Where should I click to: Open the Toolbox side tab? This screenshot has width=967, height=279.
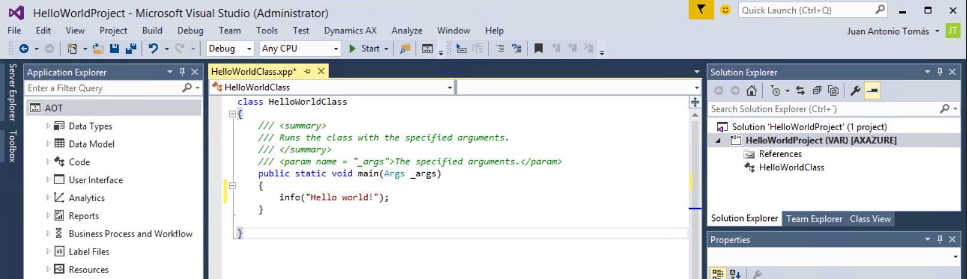tap(13, 146)
